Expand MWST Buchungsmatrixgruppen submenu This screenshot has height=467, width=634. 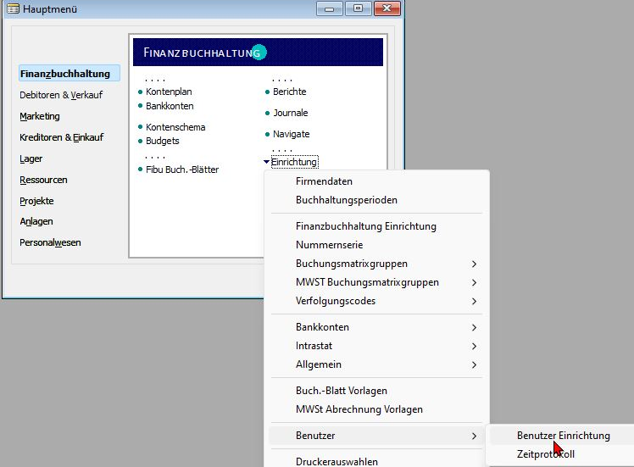[376, 282]
